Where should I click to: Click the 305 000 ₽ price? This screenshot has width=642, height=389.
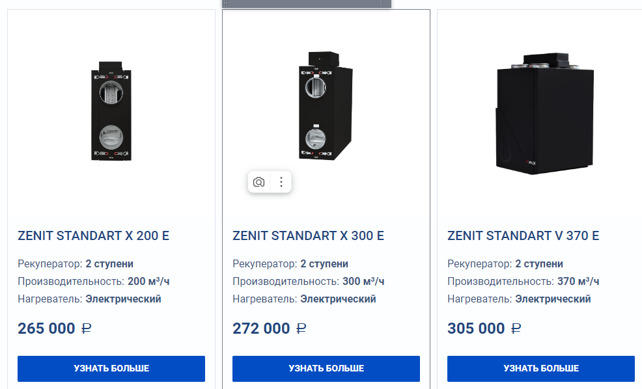coord(484,329)
